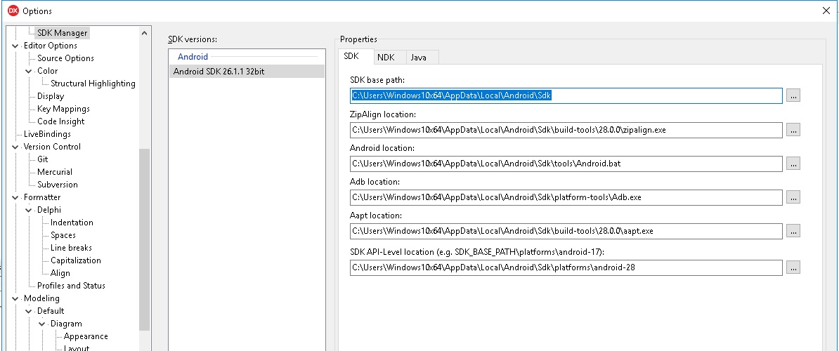Click the Adb location field
839x351 pixels.
click(566, 197)
